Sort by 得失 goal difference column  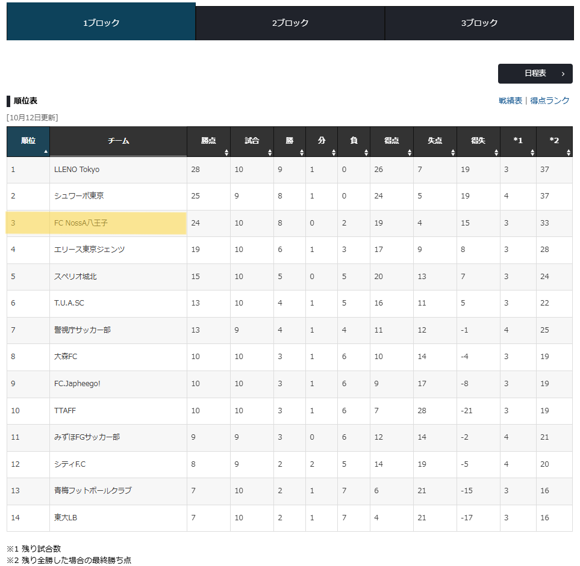pyautogui.click(x=478, y=141)
